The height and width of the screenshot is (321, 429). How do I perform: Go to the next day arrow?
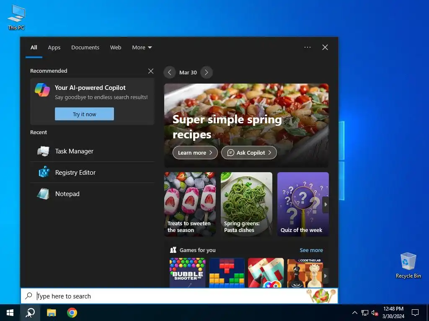206,72
